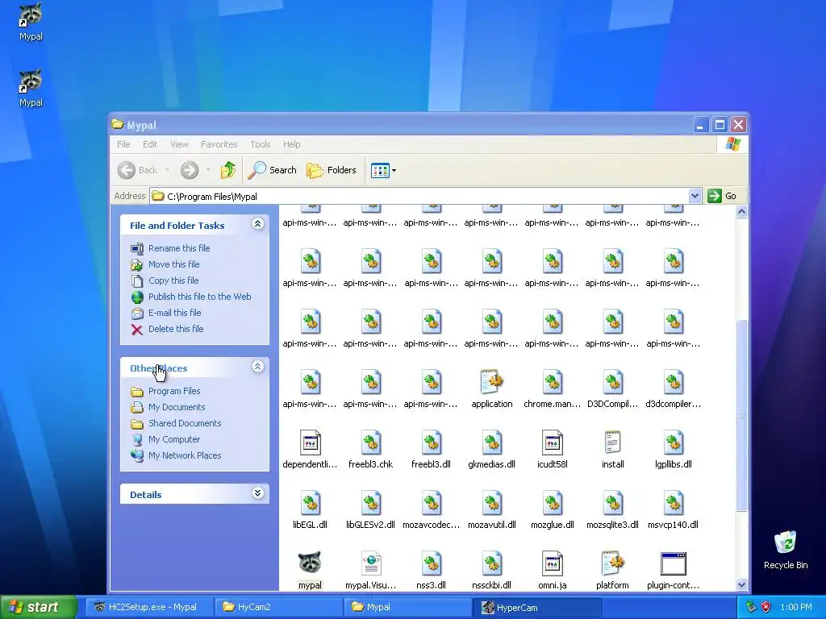Open the Forward history dropdown arrow

pos(208,170)
